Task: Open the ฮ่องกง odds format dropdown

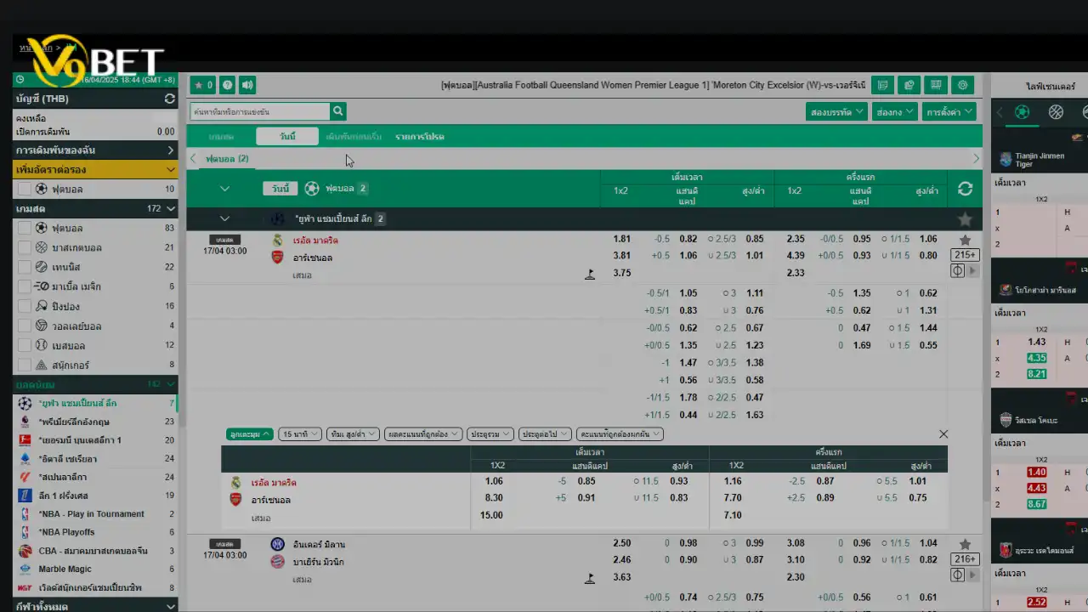Action: (x=895, y=112)
